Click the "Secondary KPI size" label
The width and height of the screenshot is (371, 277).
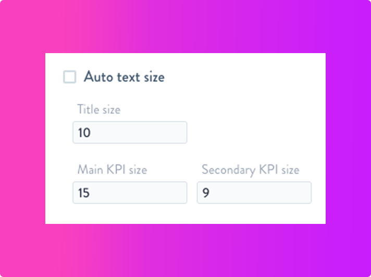coord(250,170)
